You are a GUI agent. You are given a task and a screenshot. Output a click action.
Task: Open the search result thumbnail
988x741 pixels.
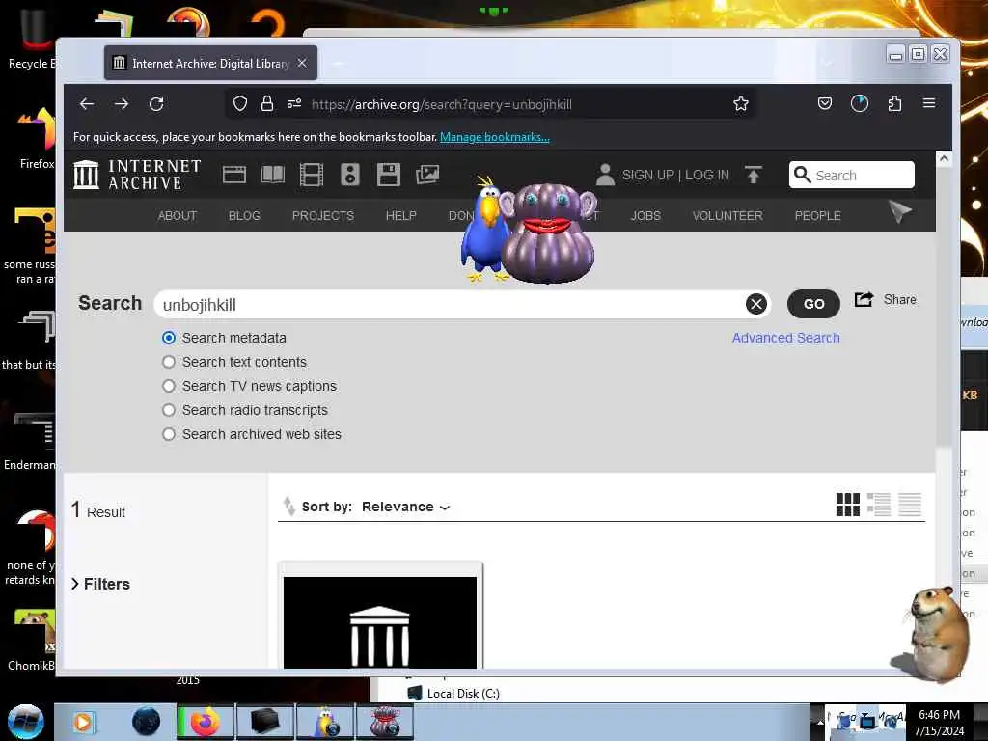(380, 622)
